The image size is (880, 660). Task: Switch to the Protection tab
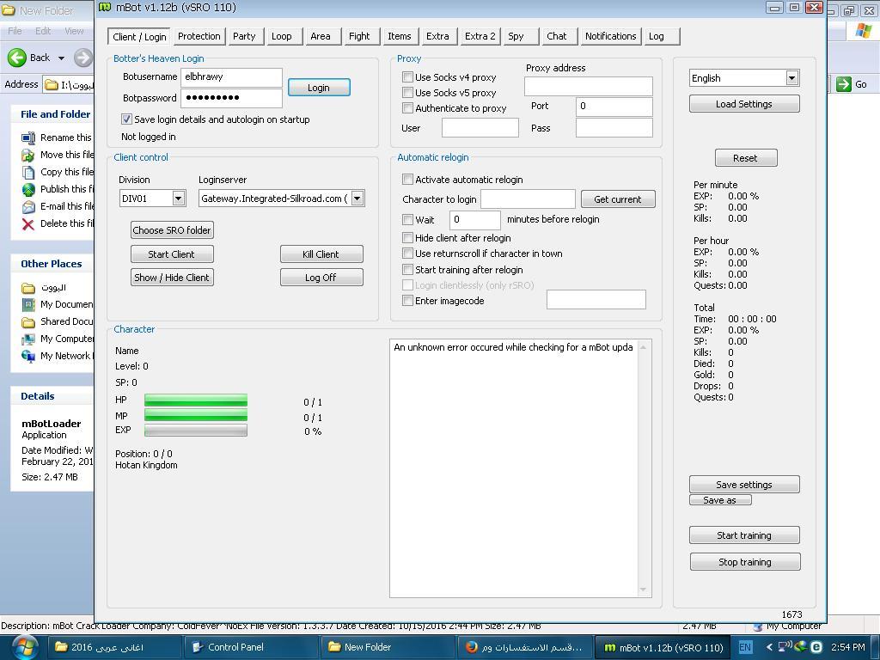click(199, 36)
